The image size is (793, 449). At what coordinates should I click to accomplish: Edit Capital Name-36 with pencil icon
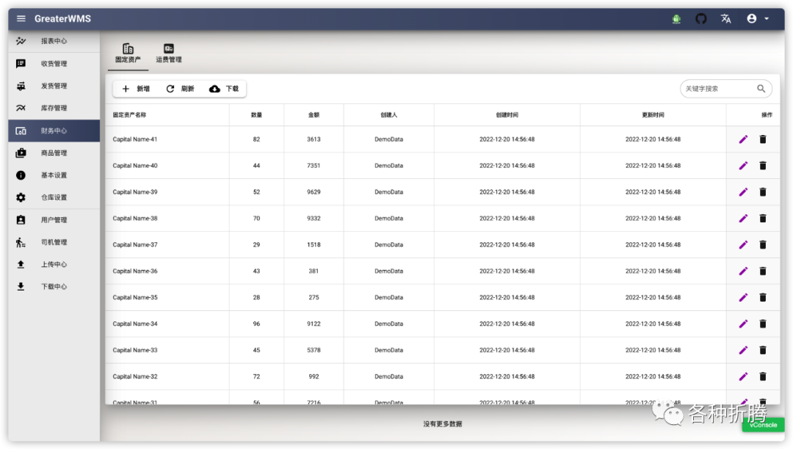pos(743,271)
